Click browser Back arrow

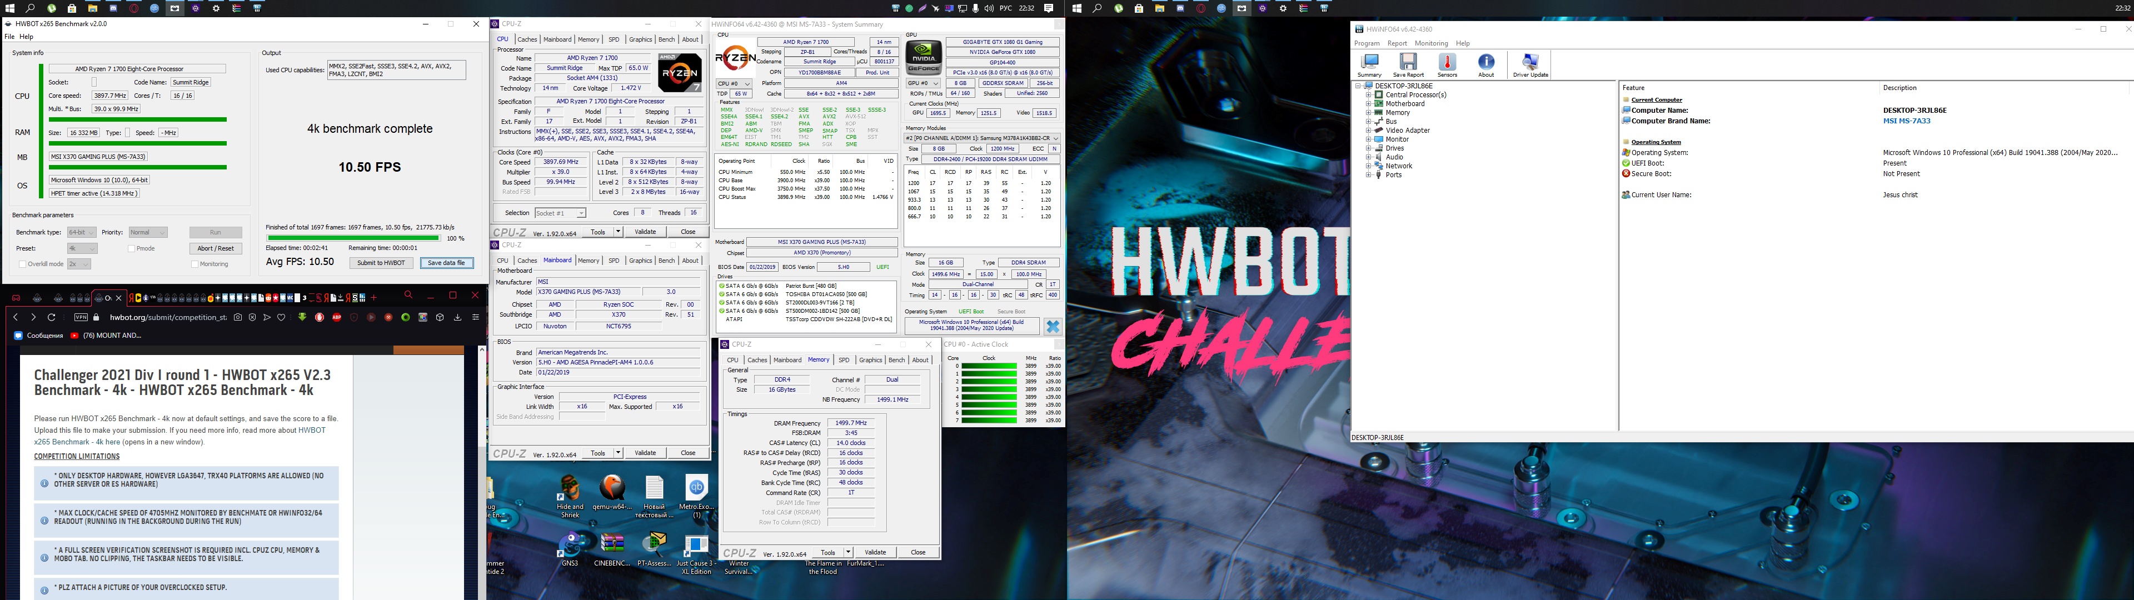coord(16,317)
